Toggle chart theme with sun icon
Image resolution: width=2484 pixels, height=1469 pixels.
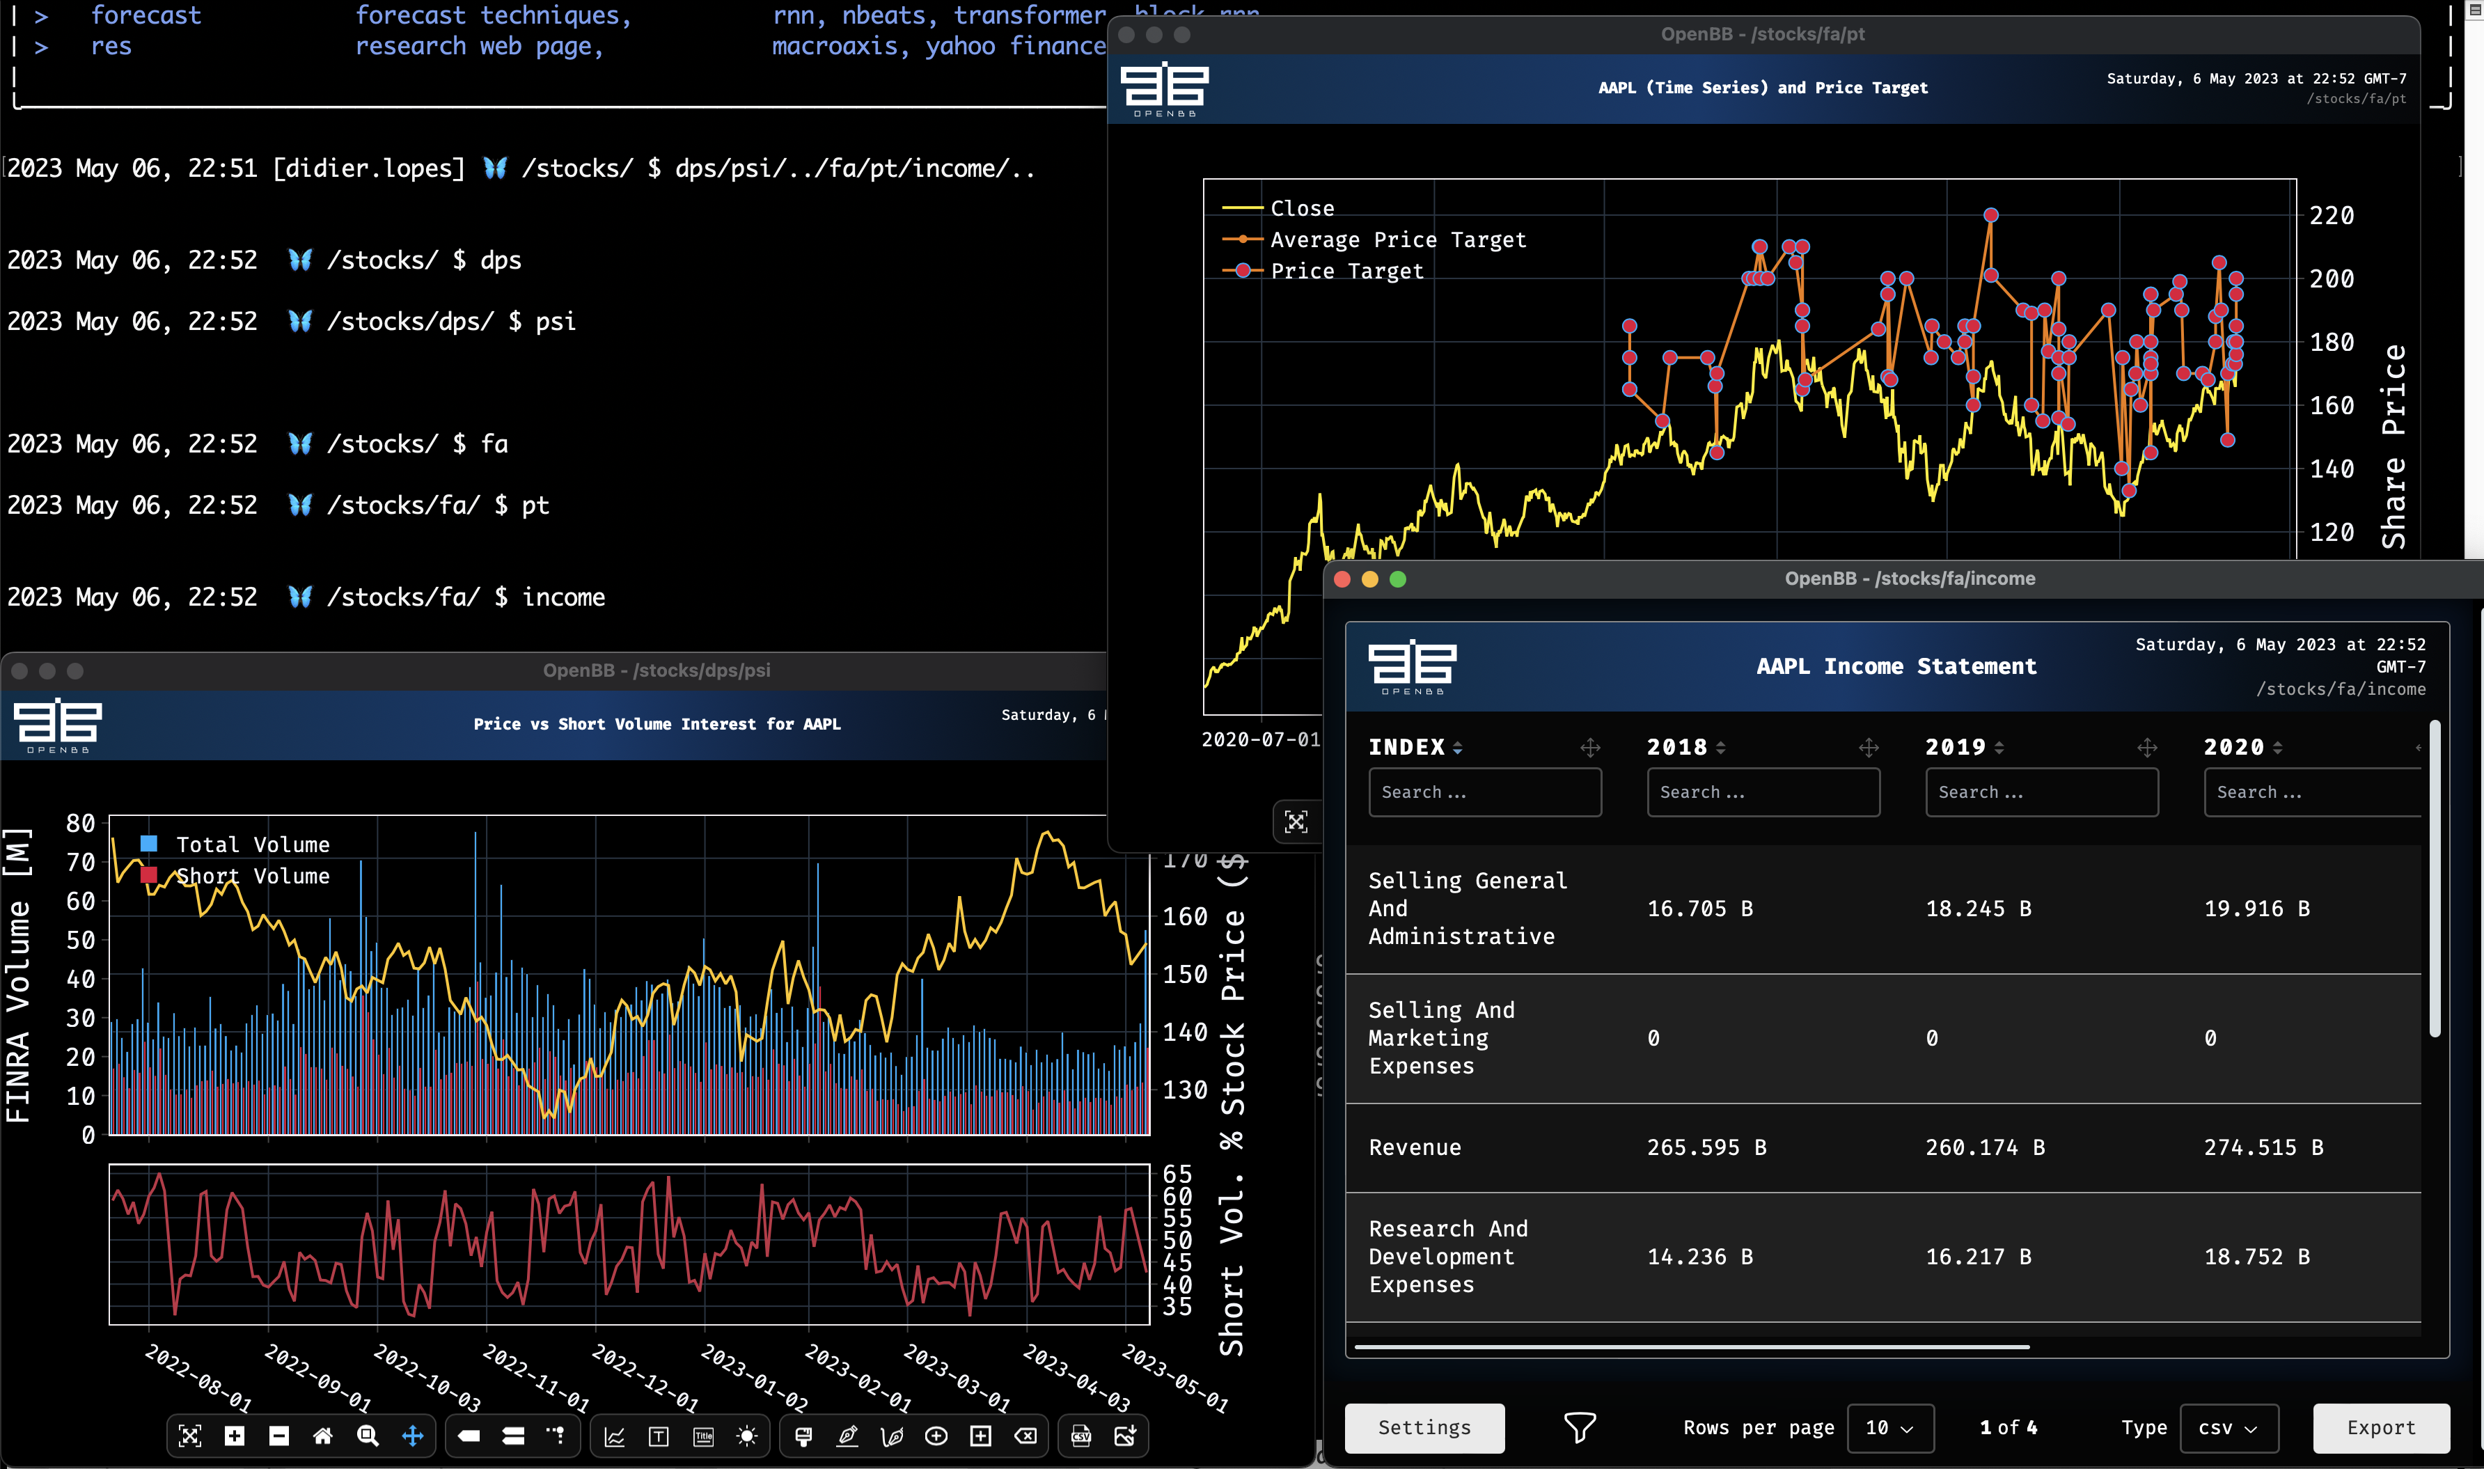(747, 1436)
